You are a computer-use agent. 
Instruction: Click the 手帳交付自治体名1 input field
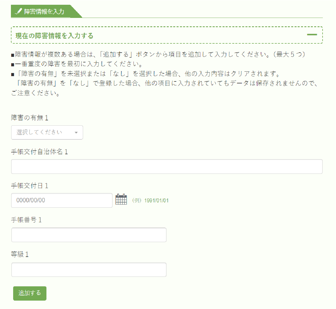tap(167, 167)
